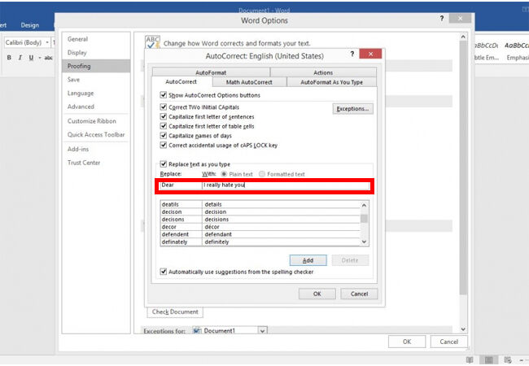This screenshot has height=366, width=529.
Task: Select General in Word Options sidebar
Action: [x=96, y=39]
